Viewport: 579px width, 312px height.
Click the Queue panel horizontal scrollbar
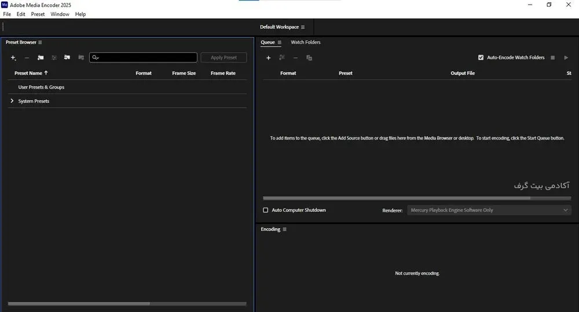[x=397, y=199]
